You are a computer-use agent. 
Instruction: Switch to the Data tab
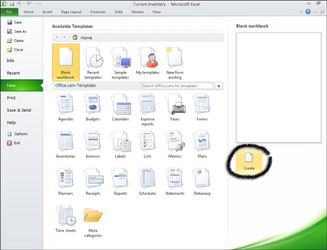click(119, 12)
